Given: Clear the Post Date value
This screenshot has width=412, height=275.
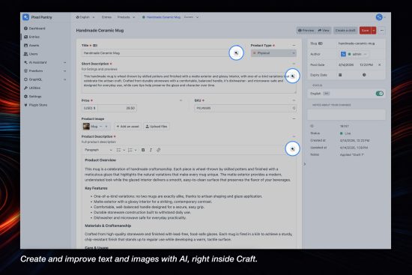Looking at the screenshot, I should point(380,64).
